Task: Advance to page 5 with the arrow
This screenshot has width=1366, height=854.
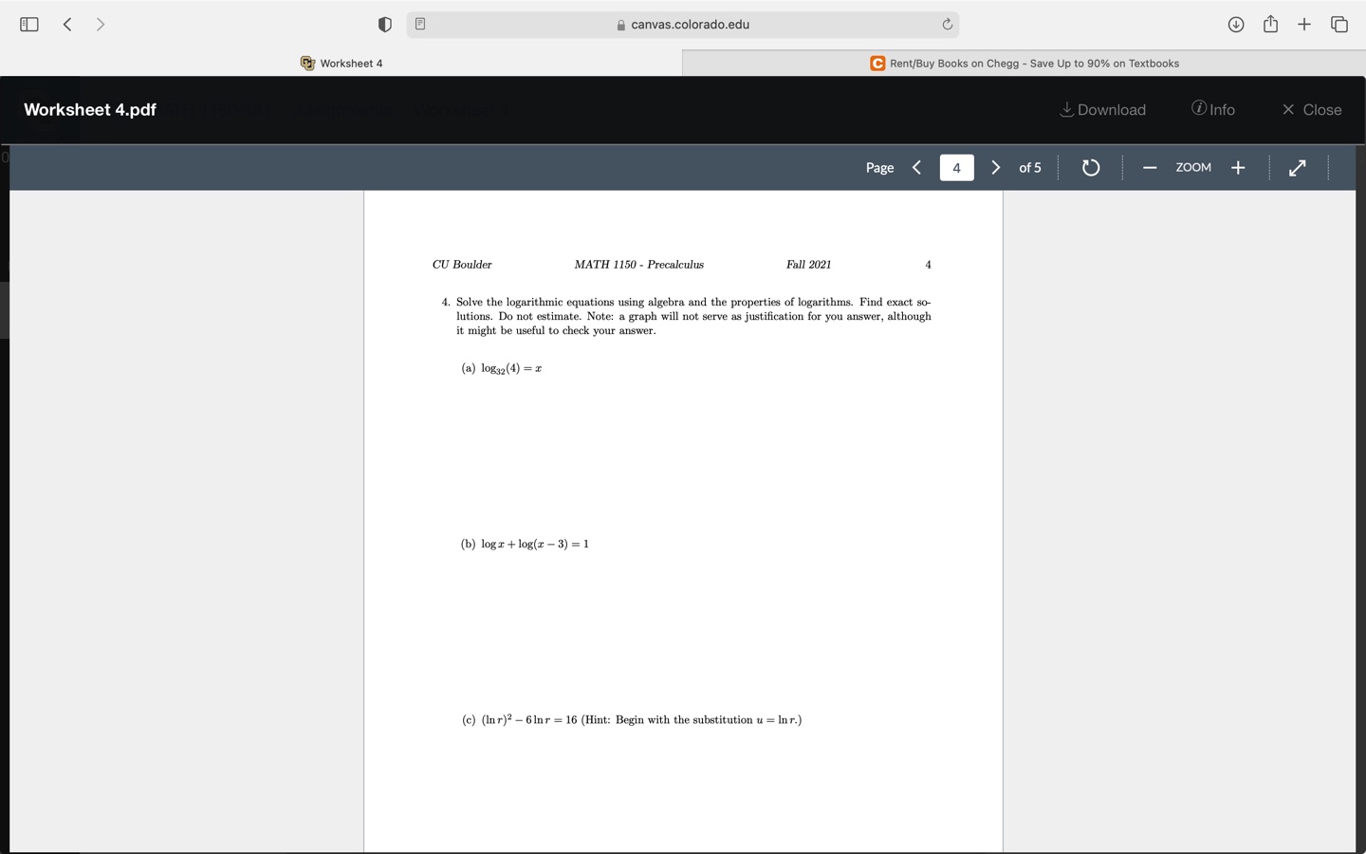Action: pyautogui.click(x=995, y=167)
